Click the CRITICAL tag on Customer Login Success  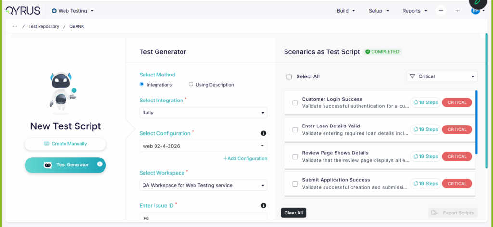[457, 102]
